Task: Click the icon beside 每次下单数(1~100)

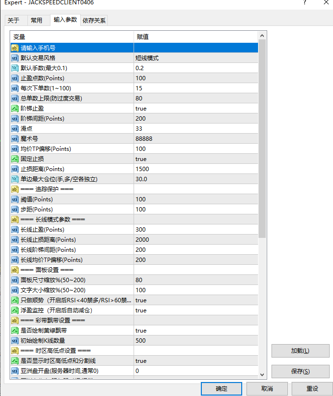Action: click(14, 88)
